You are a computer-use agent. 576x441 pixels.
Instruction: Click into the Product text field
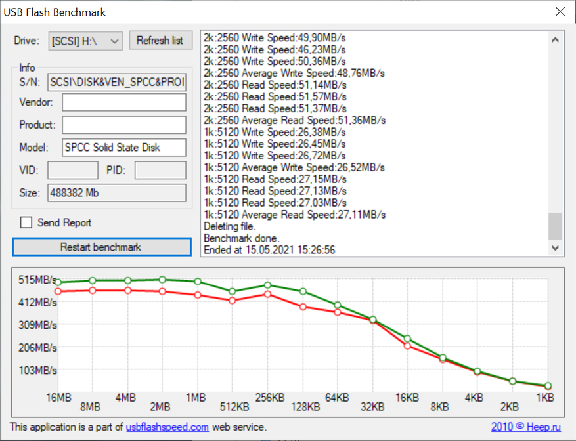point(124,125)
